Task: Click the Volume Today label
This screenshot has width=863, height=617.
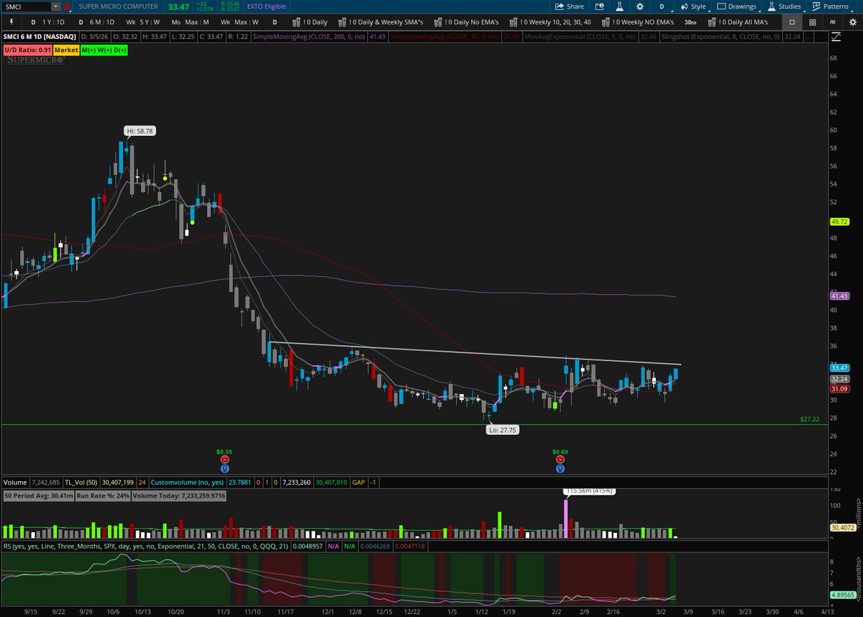Action: pyautogui.click(x=180, y=495)
